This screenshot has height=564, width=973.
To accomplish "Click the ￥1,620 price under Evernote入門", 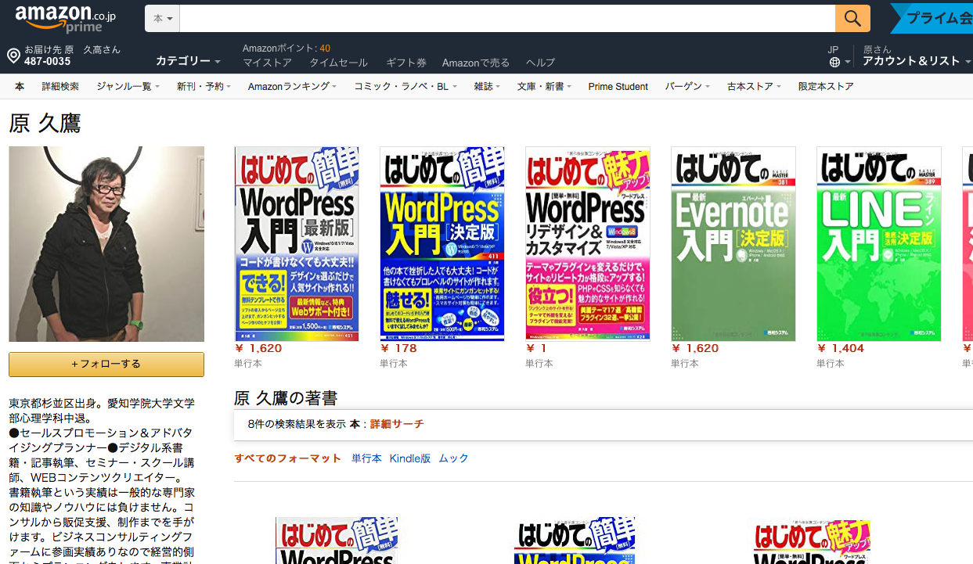I will click(694, 349).
